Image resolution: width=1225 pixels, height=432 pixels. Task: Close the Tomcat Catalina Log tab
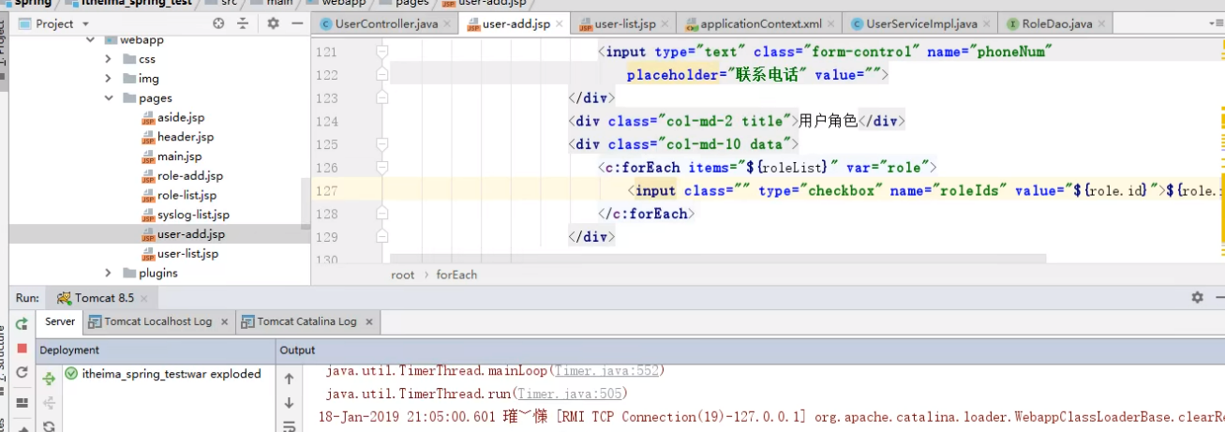click(369, 321)
